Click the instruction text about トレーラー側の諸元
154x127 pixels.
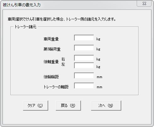tap(62, 19)
